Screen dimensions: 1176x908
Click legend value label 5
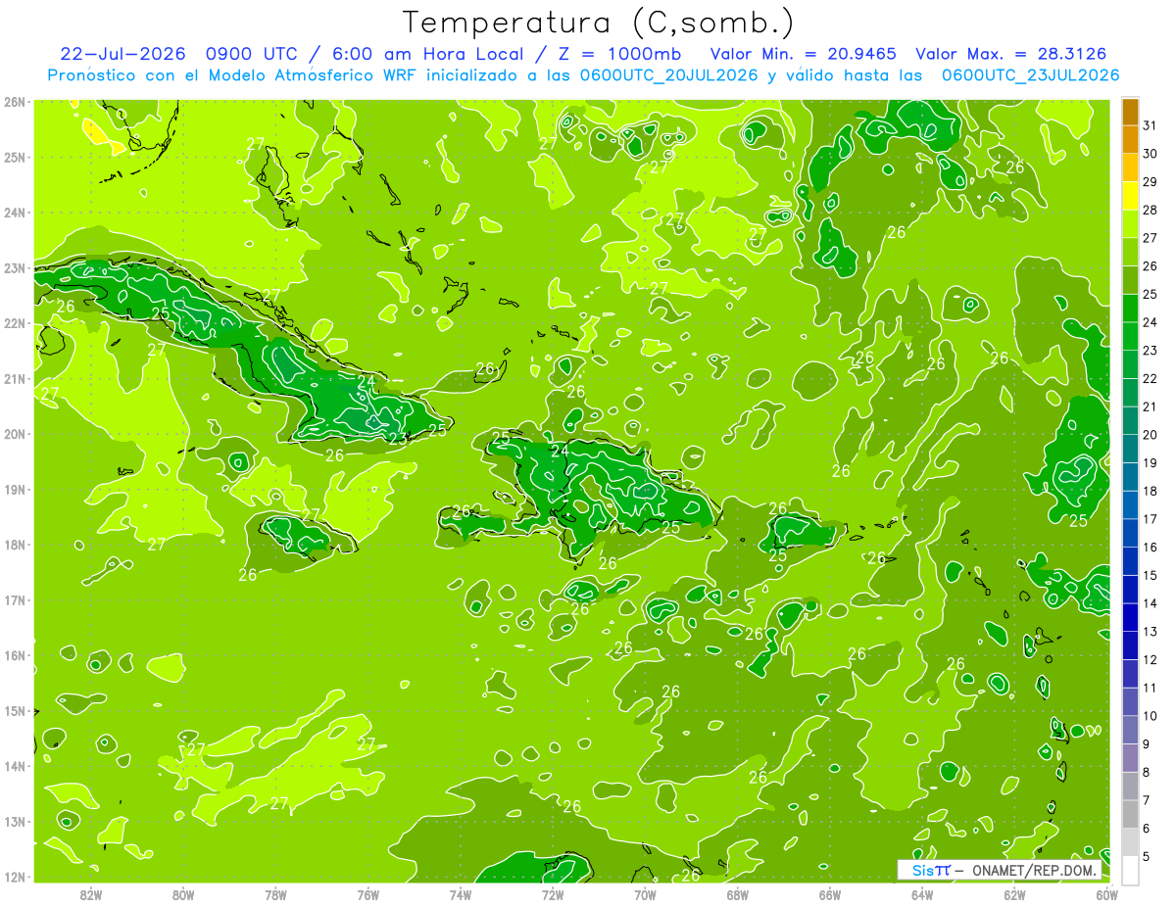[x=1147, y=856]
